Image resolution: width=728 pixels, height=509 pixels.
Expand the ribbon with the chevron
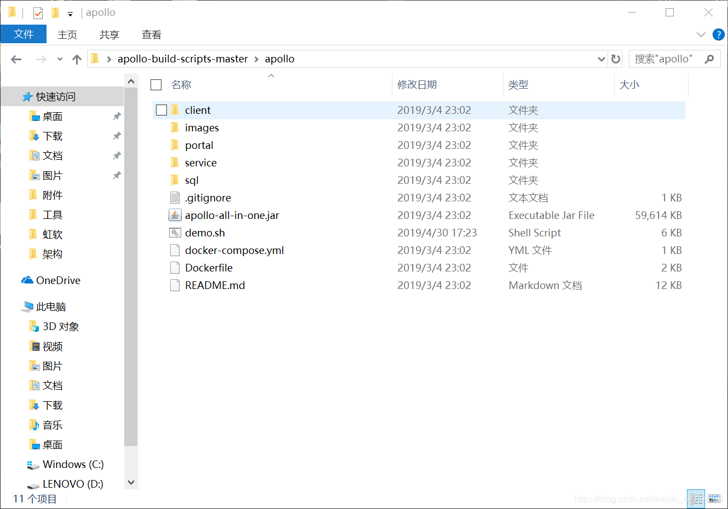click(701, 34)
